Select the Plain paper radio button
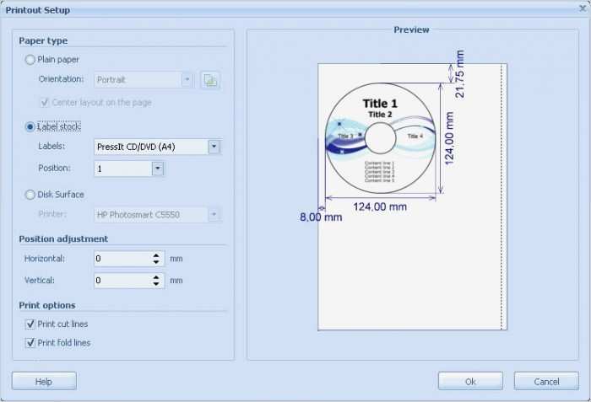The height and width of the screenshot is (402, 591). tap(30, 60)
